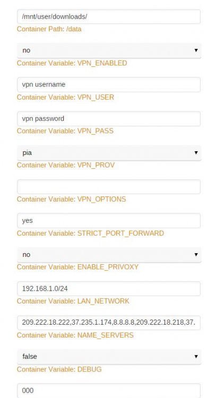Image resolution: width=208 pixels, height=398 pixels.
Task: Click the Container Variable: NAME_SERVERS label
Action: click(75, 335)
